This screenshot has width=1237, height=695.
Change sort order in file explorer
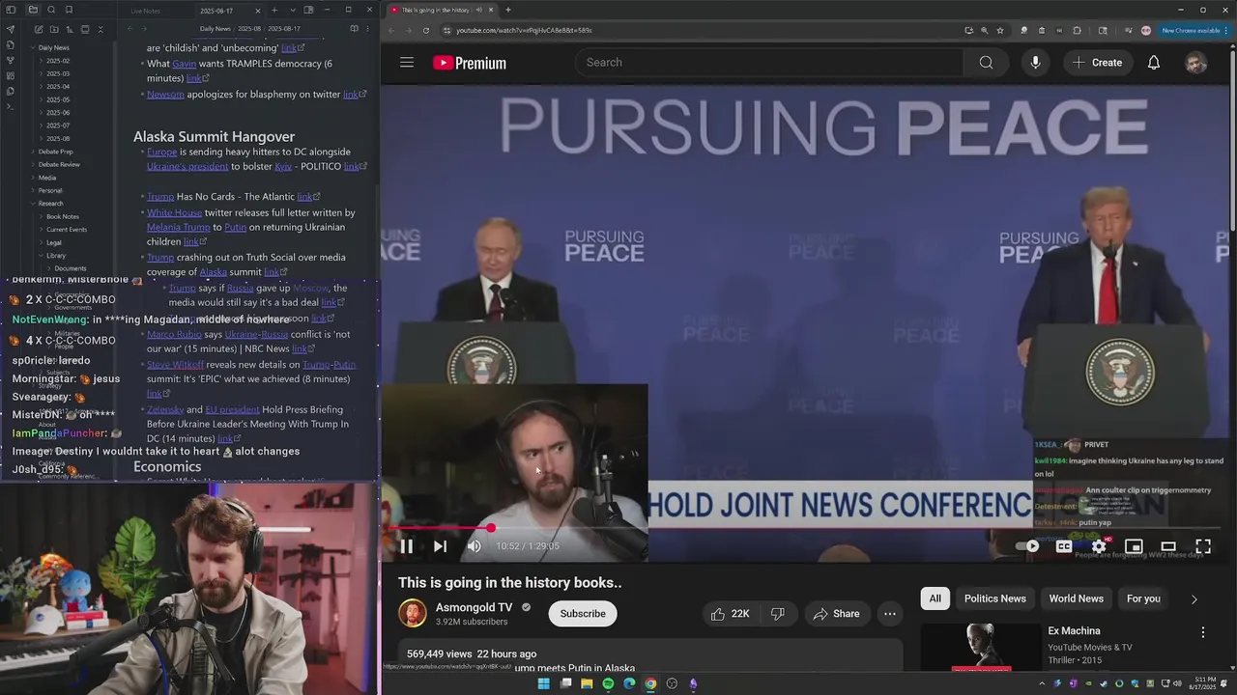click(x=70, y=29)
